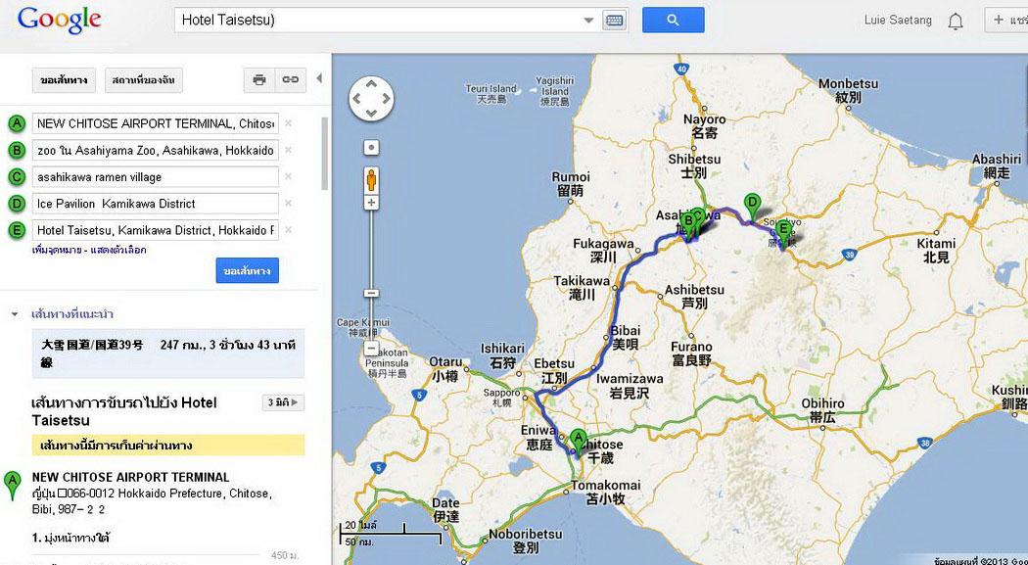Click the zoom in plus button on map
The width and height of the screenshot is (1028, 565).
coord(371,204)
